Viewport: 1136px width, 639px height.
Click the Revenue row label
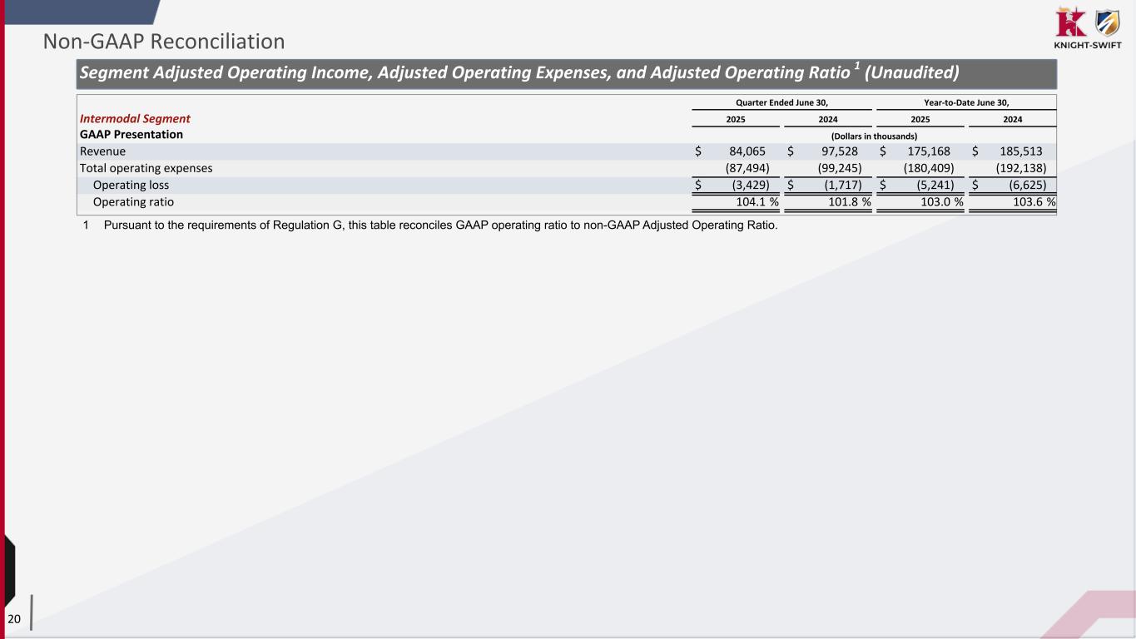click(x=102, y=151)
